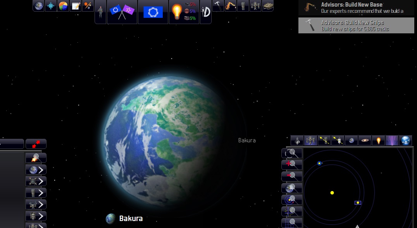The width and height of the screenshot is (417, 228).
Task: Select the hammer build tool
Action: pyautogui.click(x=218, y=6)
